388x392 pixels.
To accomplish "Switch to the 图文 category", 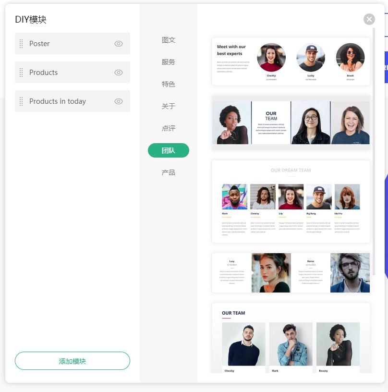I will coord(169,40).
